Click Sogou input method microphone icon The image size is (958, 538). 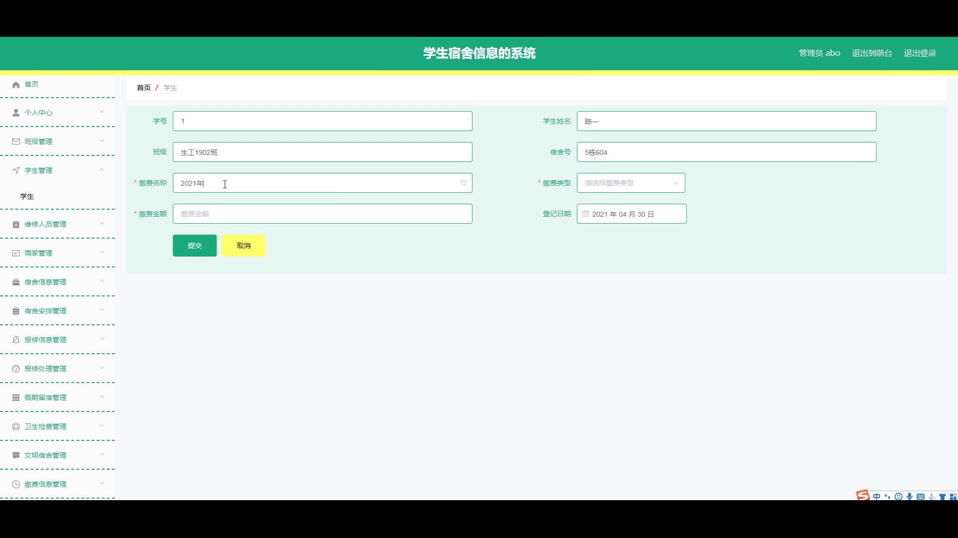[910, 496]
